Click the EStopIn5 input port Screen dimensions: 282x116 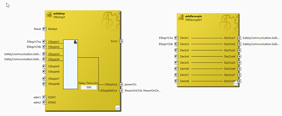44,66
